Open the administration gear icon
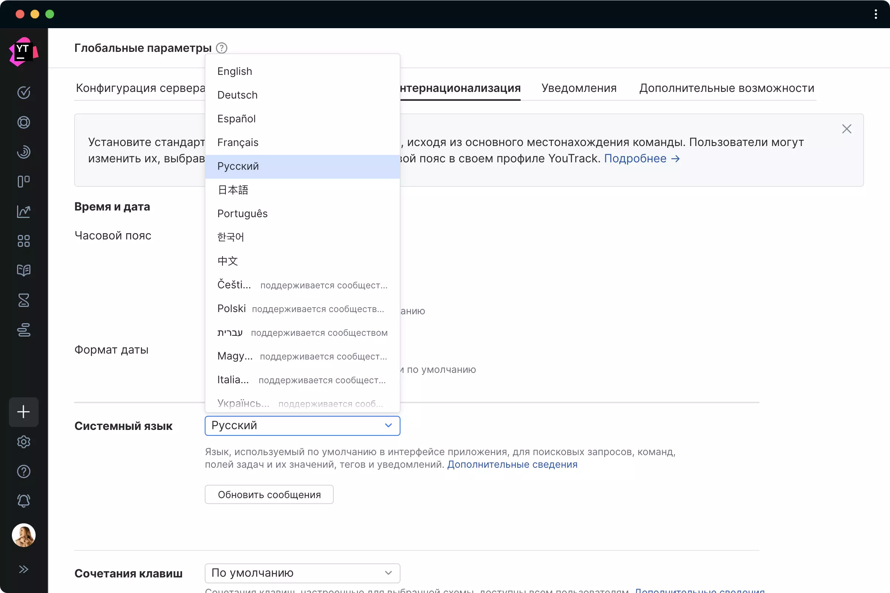Viewport: 890px width, 593px height. pos(23,442)
